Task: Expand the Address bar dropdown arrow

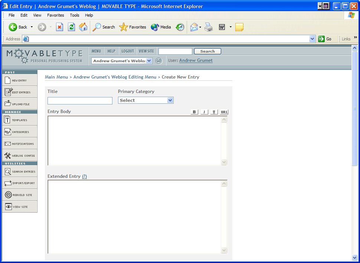Action: pos(312,39)
